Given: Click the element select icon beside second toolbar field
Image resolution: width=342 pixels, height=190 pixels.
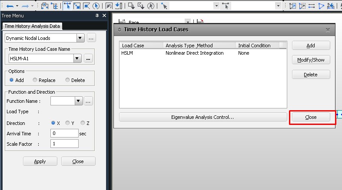Looking at the screenshot, I should 226,6.
